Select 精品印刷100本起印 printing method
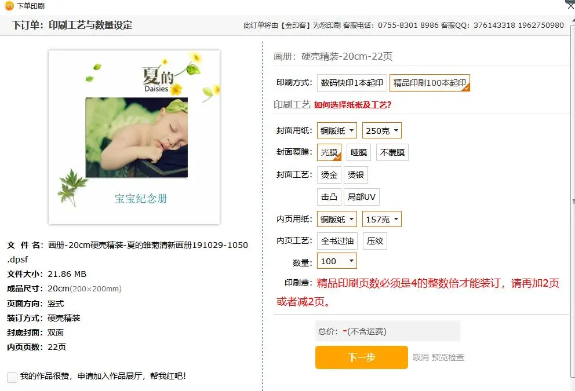Viewport: 575px width, 391px height. [430, 83]
